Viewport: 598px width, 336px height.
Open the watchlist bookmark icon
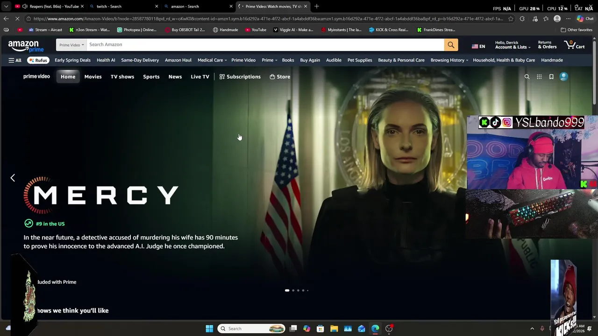(551, 77)
